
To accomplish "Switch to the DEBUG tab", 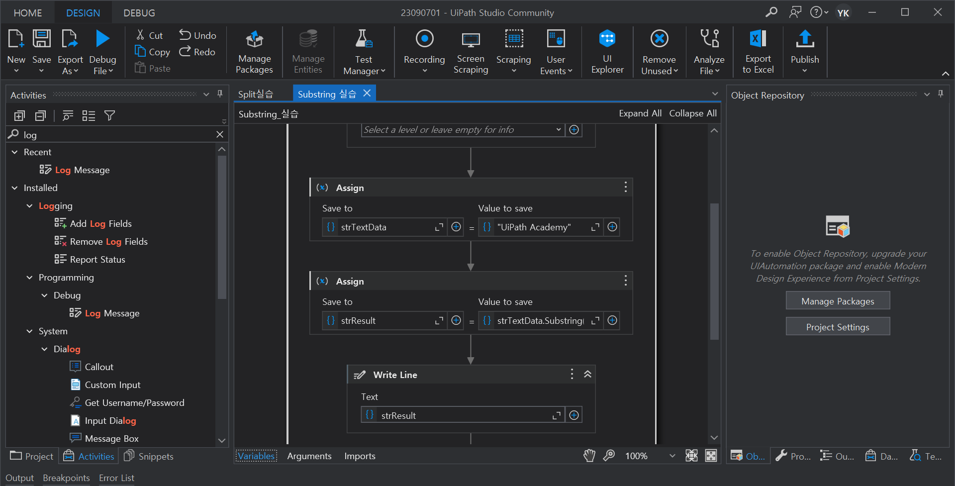I will (139, 13).
